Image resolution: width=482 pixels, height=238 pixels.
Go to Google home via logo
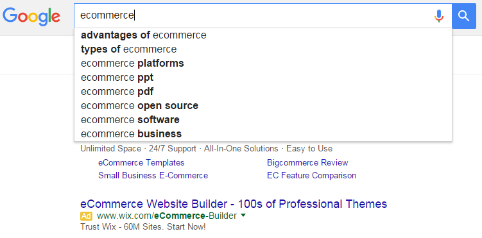tap(31, 17)
